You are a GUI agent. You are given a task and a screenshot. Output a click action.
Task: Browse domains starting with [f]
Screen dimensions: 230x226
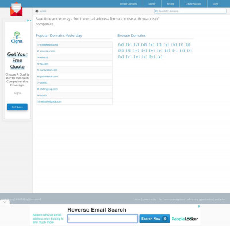159,44
